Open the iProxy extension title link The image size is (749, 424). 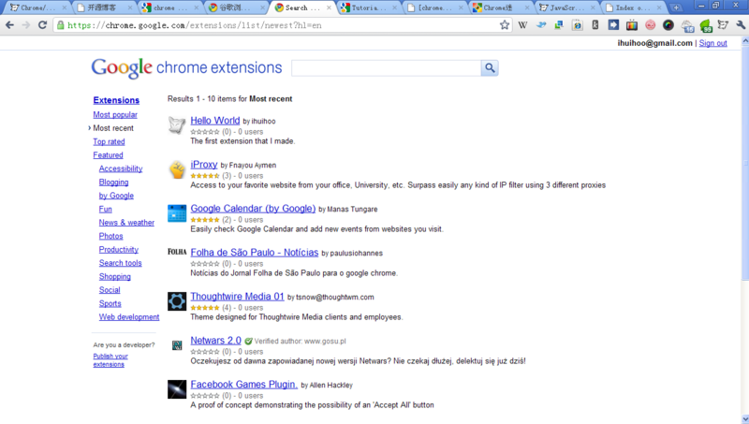point(204,165)
